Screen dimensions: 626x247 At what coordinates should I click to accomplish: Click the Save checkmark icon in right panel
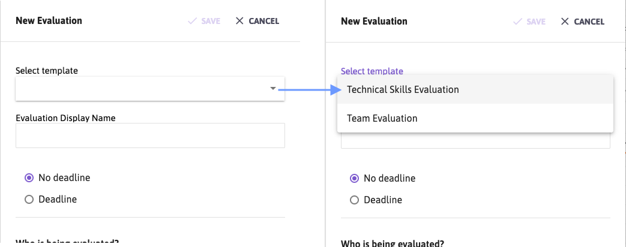[518, 21]
